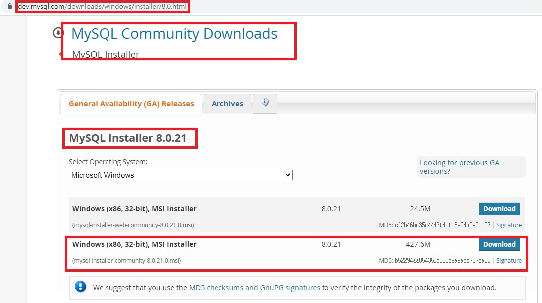The height and width of the screenshot is (303, 542).
Task: Click the download circle icon beside the page title
Action: (x=57, y=33)
